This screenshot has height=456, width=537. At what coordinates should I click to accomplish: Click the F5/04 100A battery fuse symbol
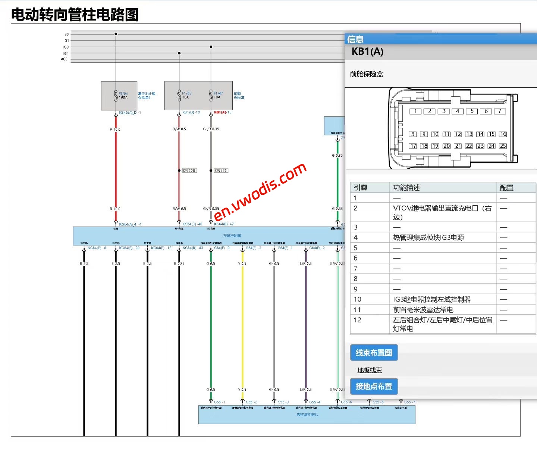(x=116, y=96)
